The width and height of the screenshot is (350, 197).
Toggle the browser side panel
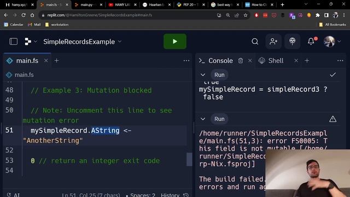[x=326, y=15]
